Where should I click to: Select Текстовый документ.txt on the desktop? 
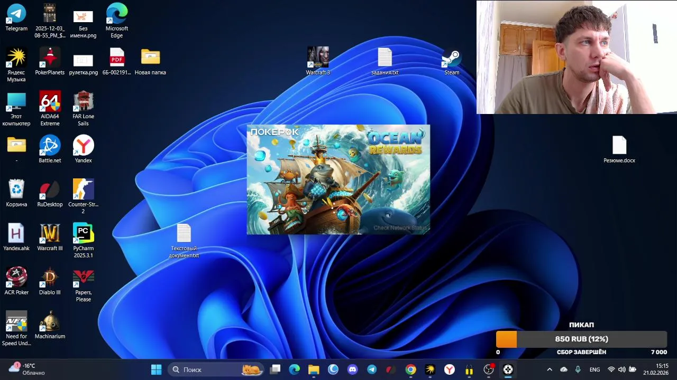184,241
